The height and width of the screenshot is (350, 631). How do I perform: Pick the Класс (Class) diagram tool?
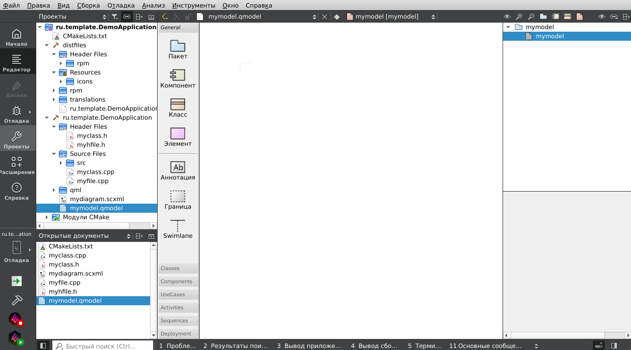tap(178, 108)
